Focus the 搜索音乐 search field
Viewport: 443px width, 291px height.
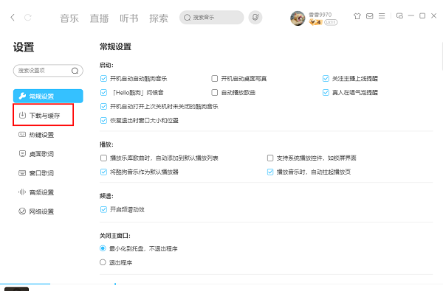tap(212, 18)
